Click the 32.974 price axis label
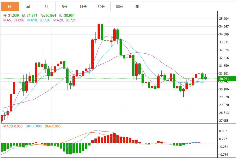Screen dimensions: 237x158 click(x=224, y=50)
